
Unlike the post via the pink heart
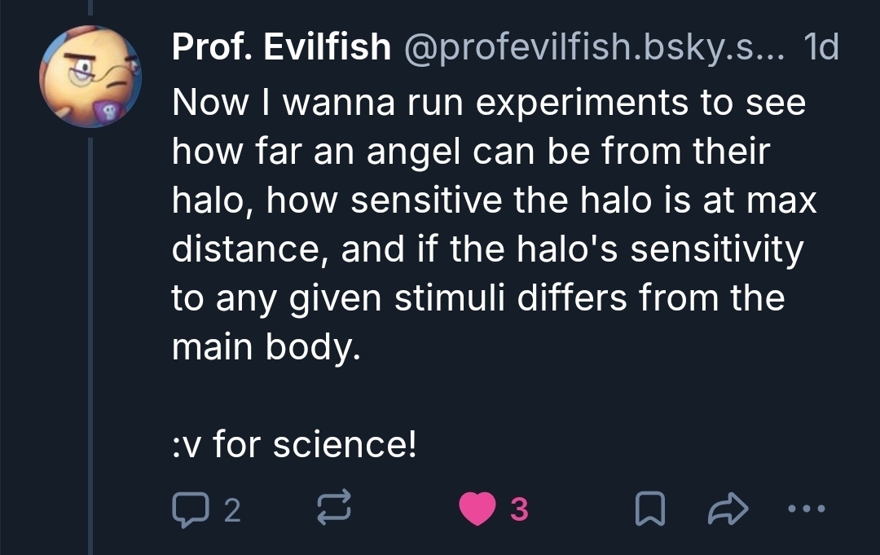pos(475,510)
